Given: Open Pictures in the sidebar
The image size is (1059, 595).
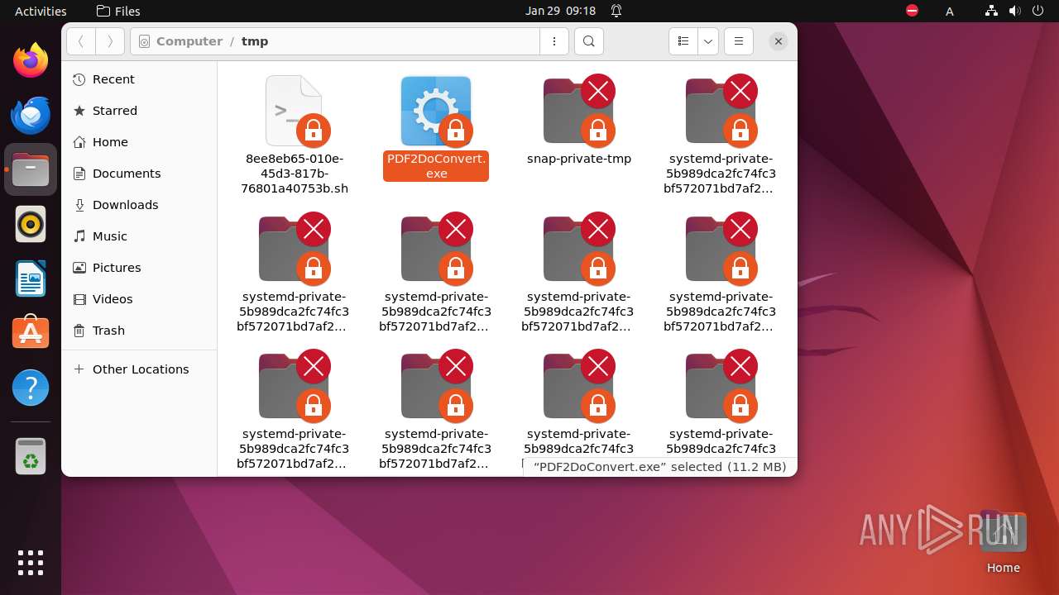Looking at the screenshot, I should coord(139,268).
